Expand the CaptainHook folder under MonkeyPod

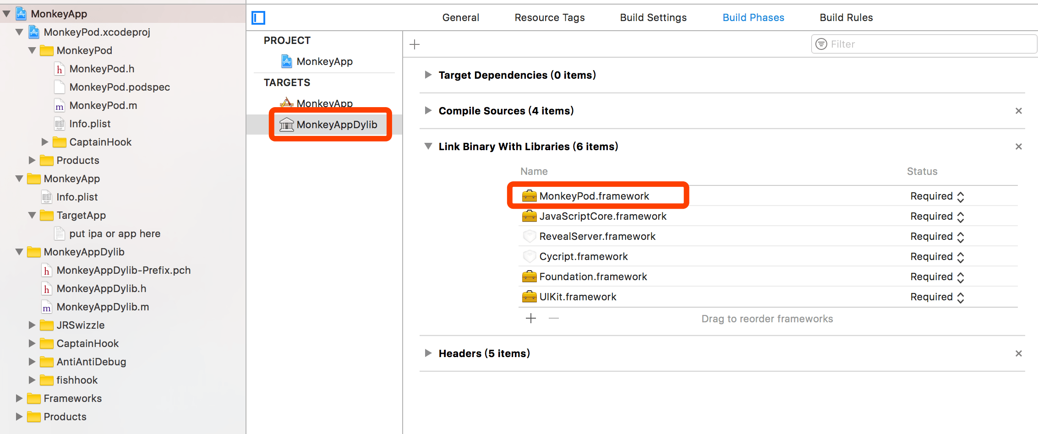(x=45, y=142)
